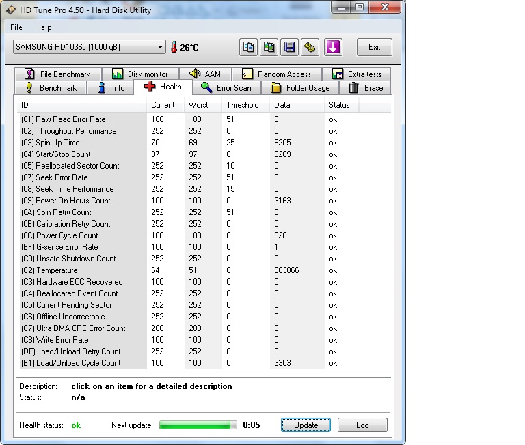Click the HD Tune title bar app icon
This screenshot has width=525, height=445.
point(11,10)
